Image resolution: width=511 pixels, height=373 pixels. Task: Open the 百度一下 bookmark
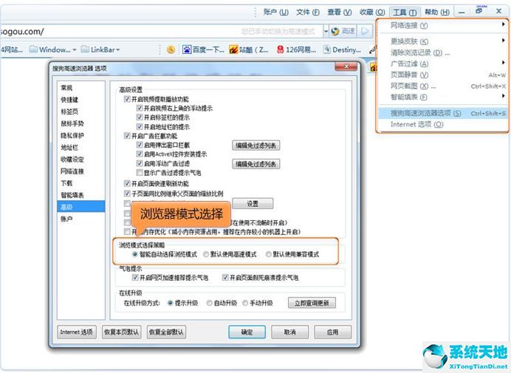pyautogui.click(x=203, y=49)
